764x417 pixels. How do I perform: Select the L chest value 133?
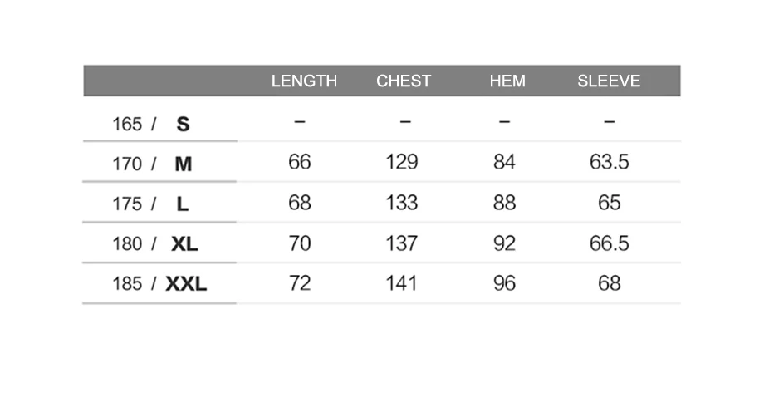click(x=401, y=203)
